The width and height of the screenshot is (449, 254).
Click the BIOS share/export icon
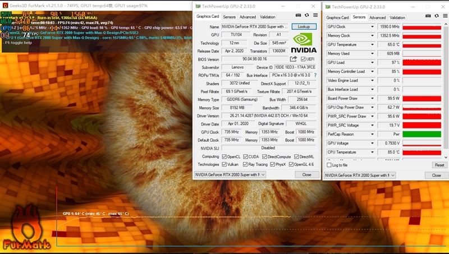click(x=293, y=59)
